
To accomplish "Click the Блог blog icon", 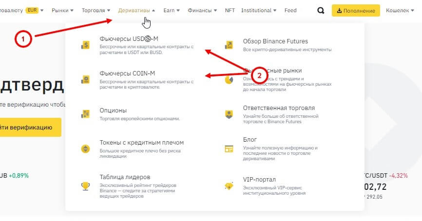I will tap(229, 148).
